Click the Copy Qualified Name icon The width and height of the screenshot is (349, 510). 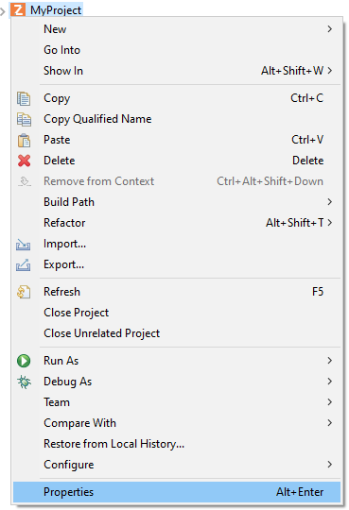click(x=24, y=119)
